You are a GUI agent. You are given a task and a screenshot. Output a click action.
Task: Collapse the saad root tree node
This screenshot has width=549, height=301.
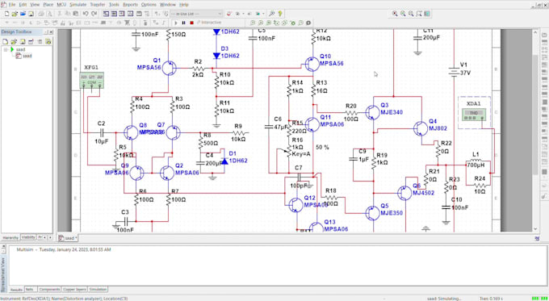[x=6, y=50]
